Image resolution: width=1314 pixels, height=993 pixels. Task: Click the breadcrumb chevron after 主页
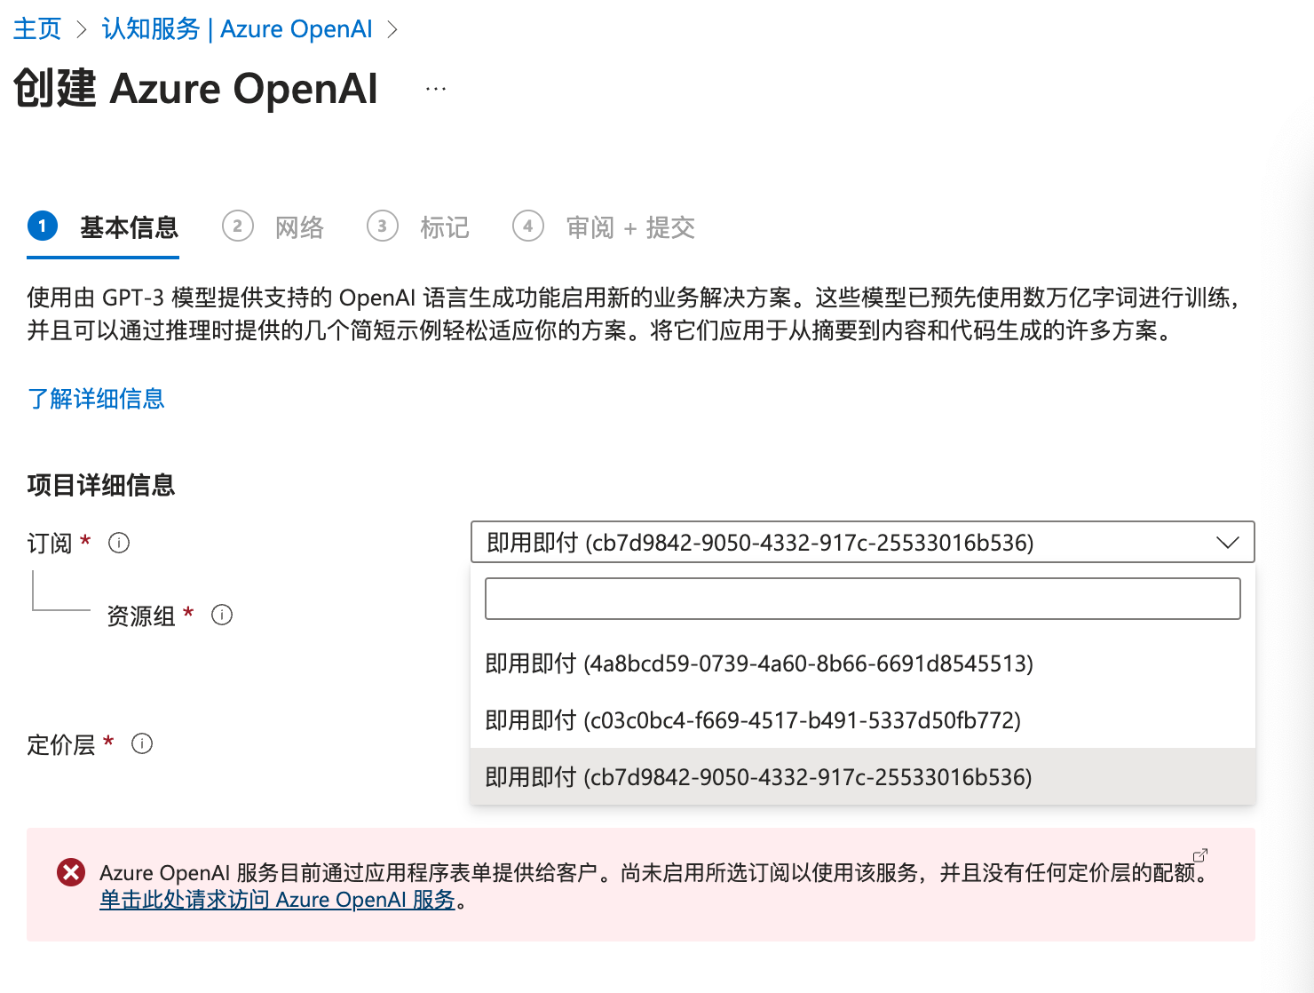coord(82,30)
